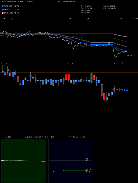Click the 15 price level axis label
Screen dimensions: 138x183
pos(132,19)
